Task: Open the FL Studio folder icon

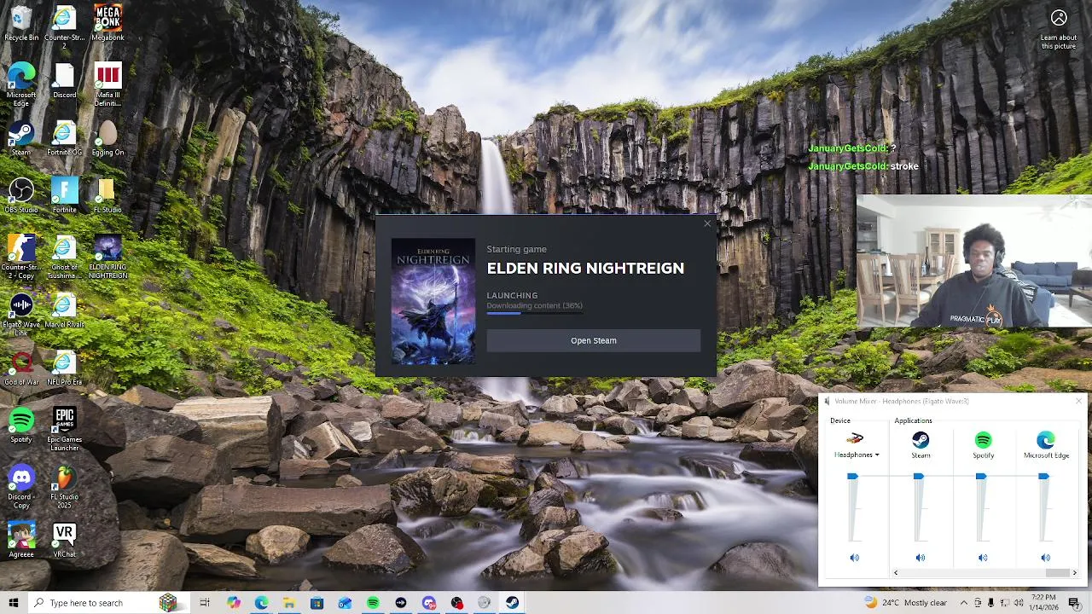Action: pos(107,195)
